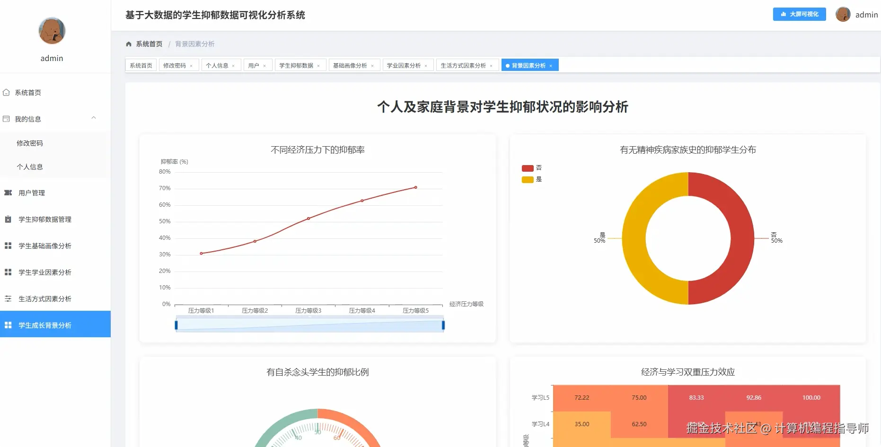Click the 系统首页 sidebar house icon

(x=6, y=92)
